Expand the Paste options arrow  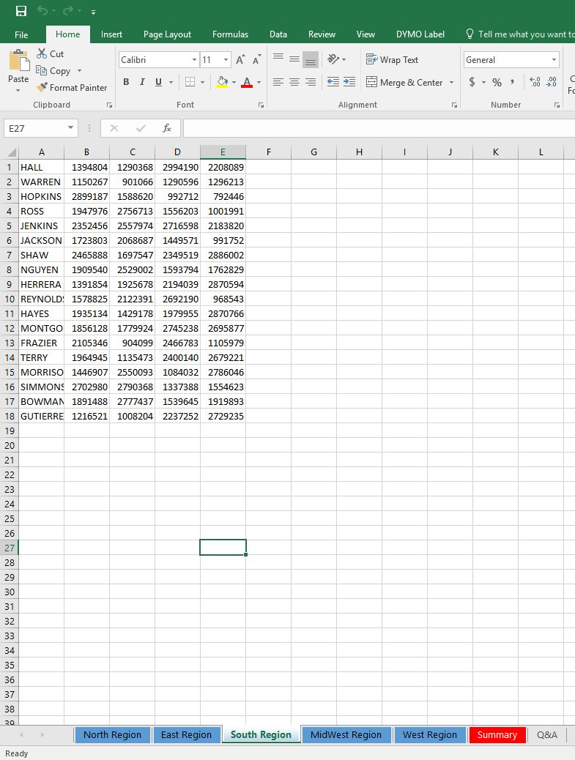18,91
